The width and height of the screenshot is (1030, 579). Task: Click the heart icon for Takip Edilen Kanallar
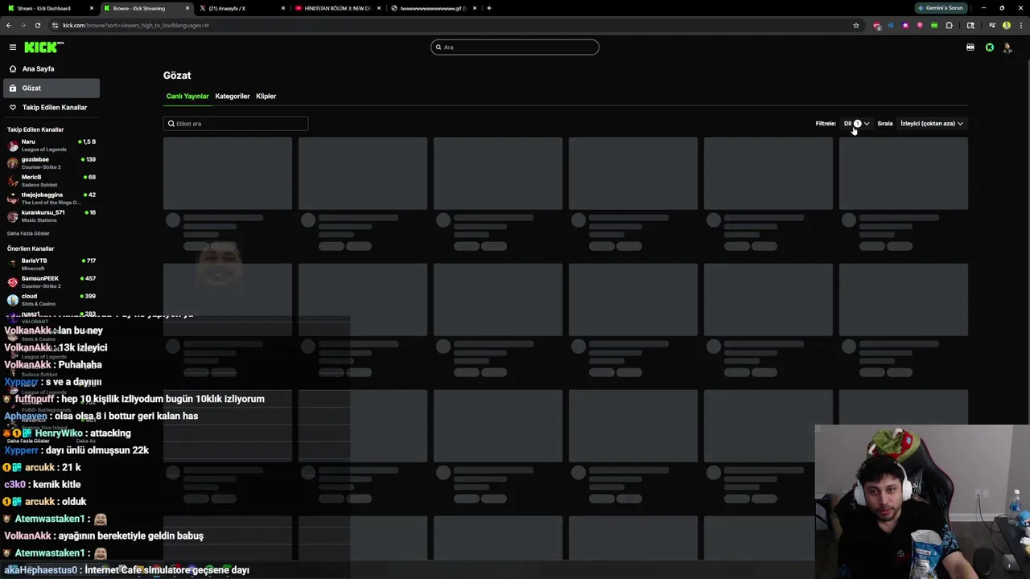pyautogui.click(x=13, y=108)
